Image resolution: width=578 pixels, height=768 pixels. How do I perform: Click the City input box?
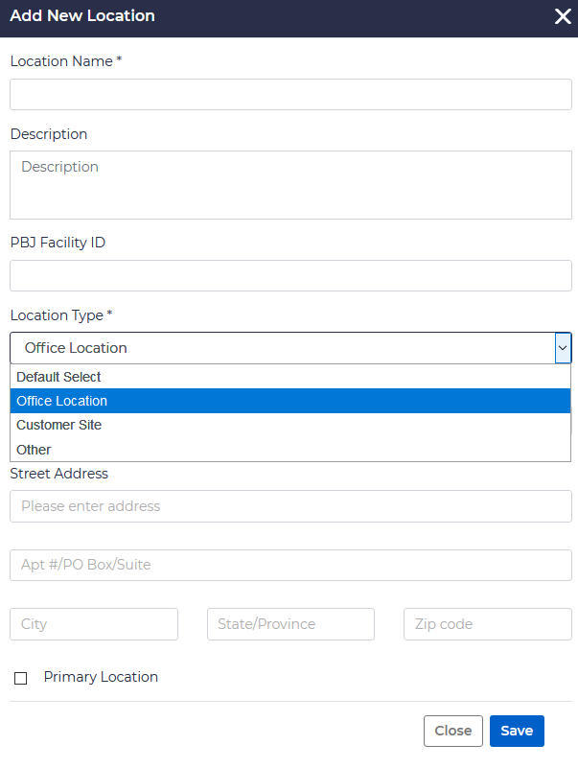[x=93, y=624]
